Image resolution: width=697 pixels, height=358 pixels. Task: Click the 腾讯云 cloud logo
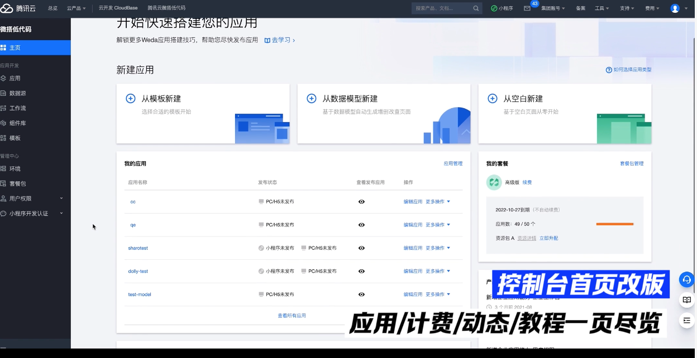point(7,8)
